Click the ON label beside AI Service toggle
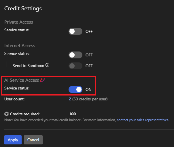The width and height of the screenshot is (174, 147). click(x=88, y=89)
